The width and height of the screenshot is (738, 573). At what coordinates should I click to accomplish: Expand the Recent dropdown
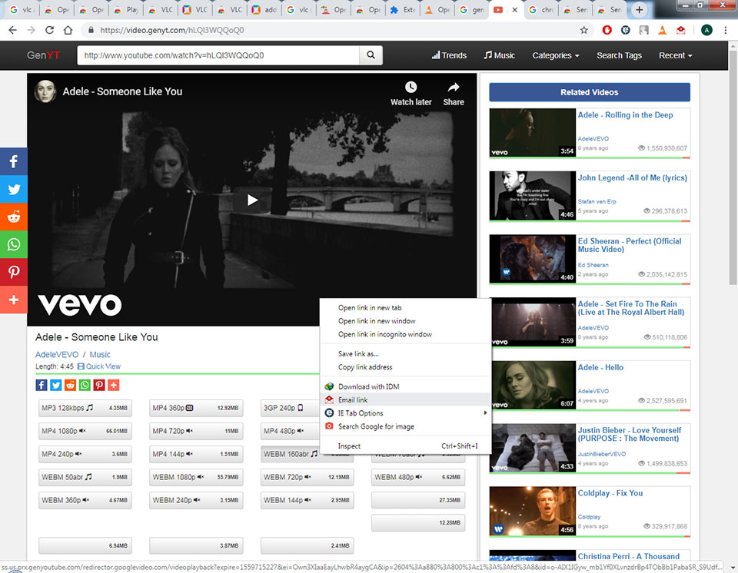[x=676, y=55]
